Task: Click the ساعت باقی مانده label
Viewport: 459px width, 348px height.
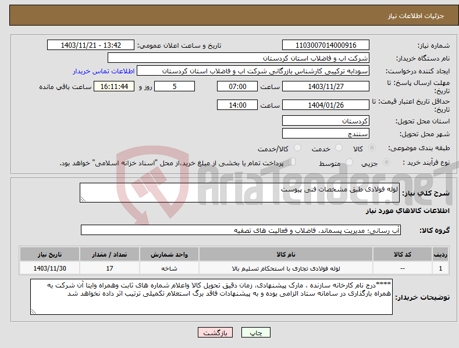Action: pyautogui.click(x=65, y=87)
